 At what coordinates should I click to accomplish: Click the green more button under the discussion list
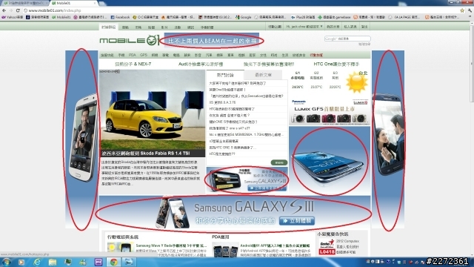coord(278,162)
